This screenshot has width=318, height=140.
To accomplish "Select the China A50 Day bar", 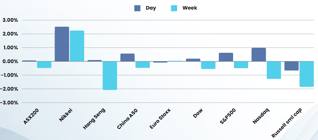I will click(x=128, y=57).
